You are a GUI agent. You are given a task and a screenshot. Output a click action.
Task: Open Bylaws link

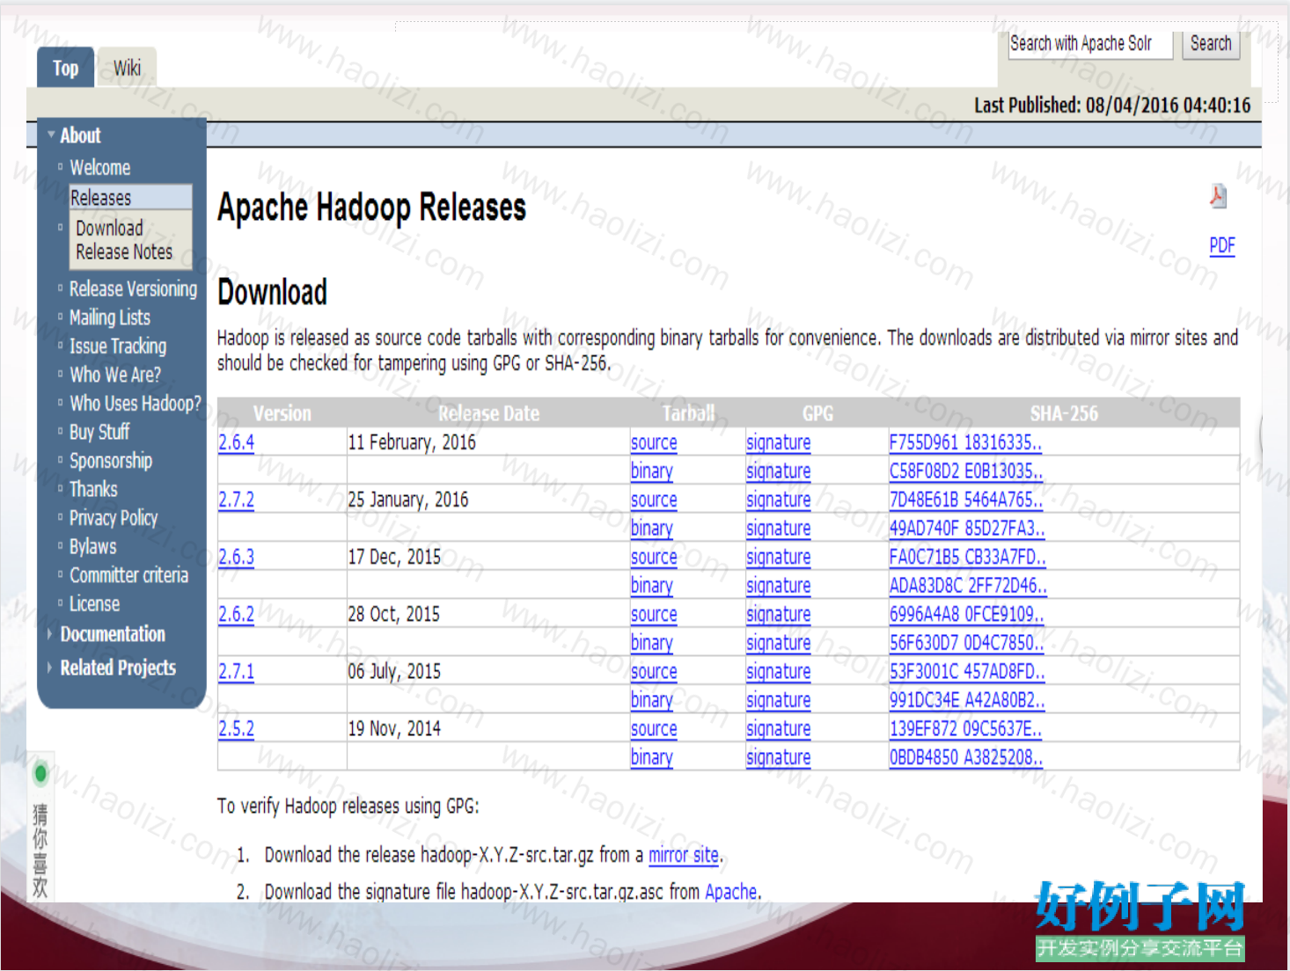(x=93, y=546)
